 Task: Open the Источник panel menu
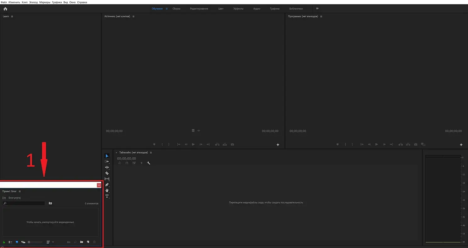(133, 16)
